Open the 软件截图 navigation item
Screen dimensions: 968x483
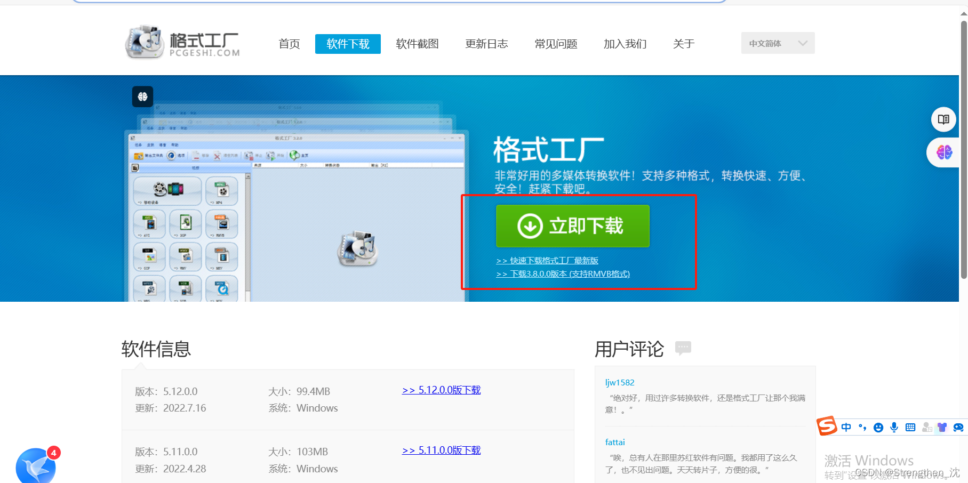click(418, 44)
